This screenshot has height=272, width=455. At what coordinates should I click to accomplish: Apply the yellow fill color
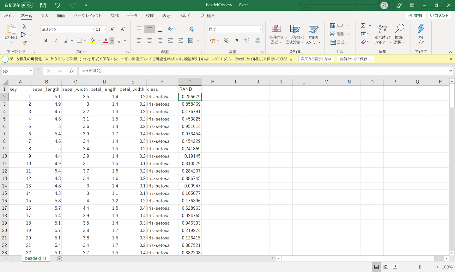[93, 40]
